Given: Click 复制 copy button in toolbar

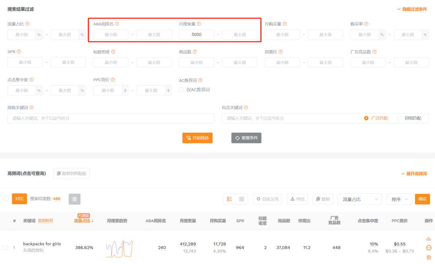Looking at the screenshot, I should tap(323, 199).
